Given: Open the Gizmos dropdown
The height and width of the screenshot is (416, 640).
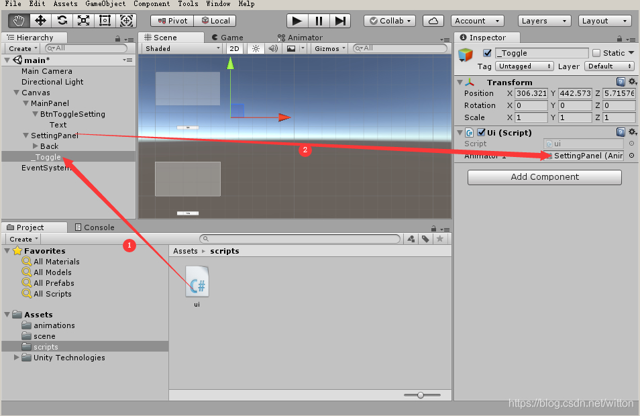Looking at the screenshot, I should click(x=330, y=48).
